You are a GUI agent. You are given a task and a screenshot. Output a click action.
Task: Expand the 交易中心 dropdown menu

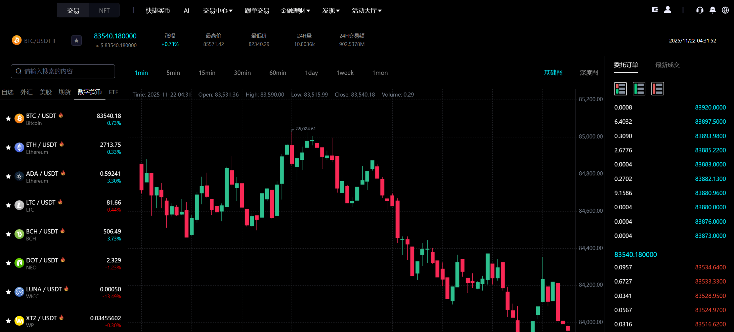click(x=218, y=10)
